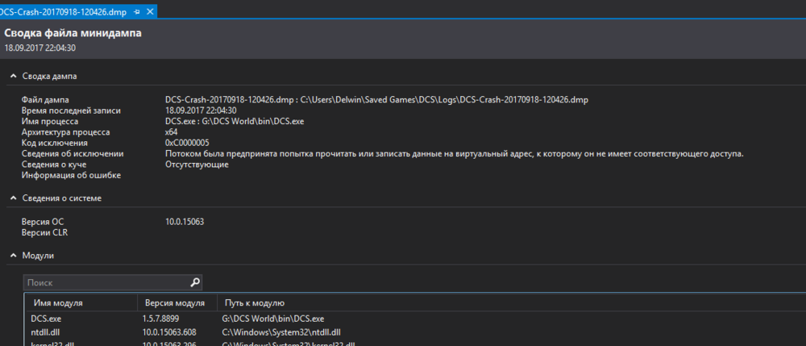Click module version 10.0.15063.608
The image size is (806, 346).
[169, 332]
